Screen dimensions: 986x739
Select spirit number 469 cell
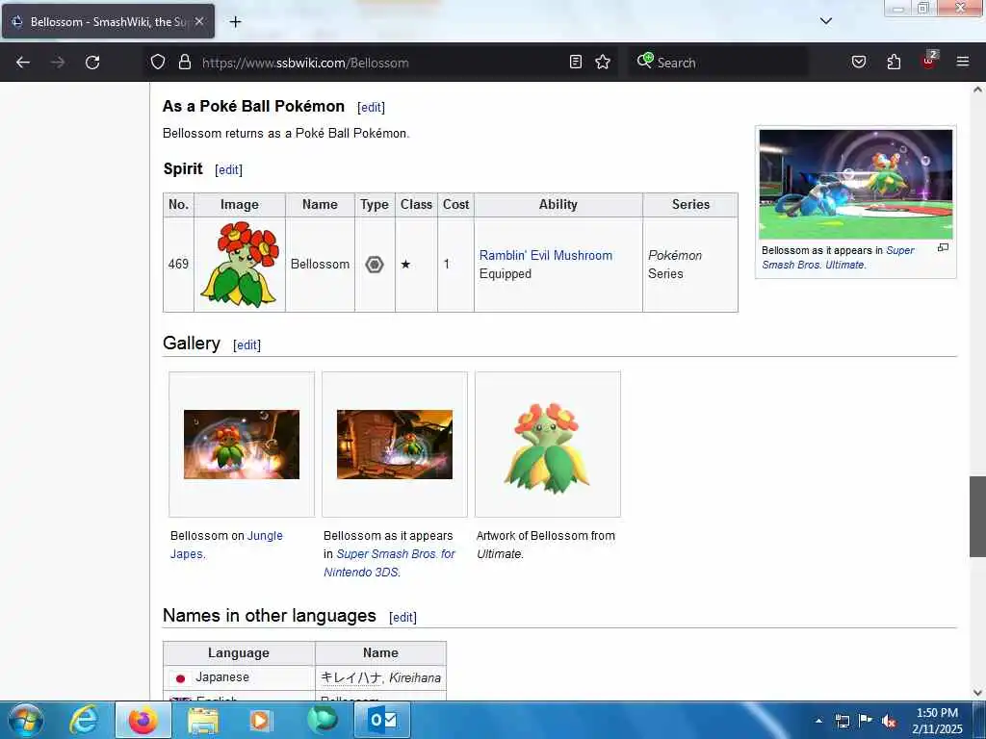178,264
